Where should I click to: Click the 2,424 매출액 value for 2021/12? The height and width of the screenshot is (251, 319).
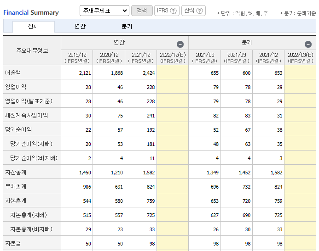coord(149,73)
